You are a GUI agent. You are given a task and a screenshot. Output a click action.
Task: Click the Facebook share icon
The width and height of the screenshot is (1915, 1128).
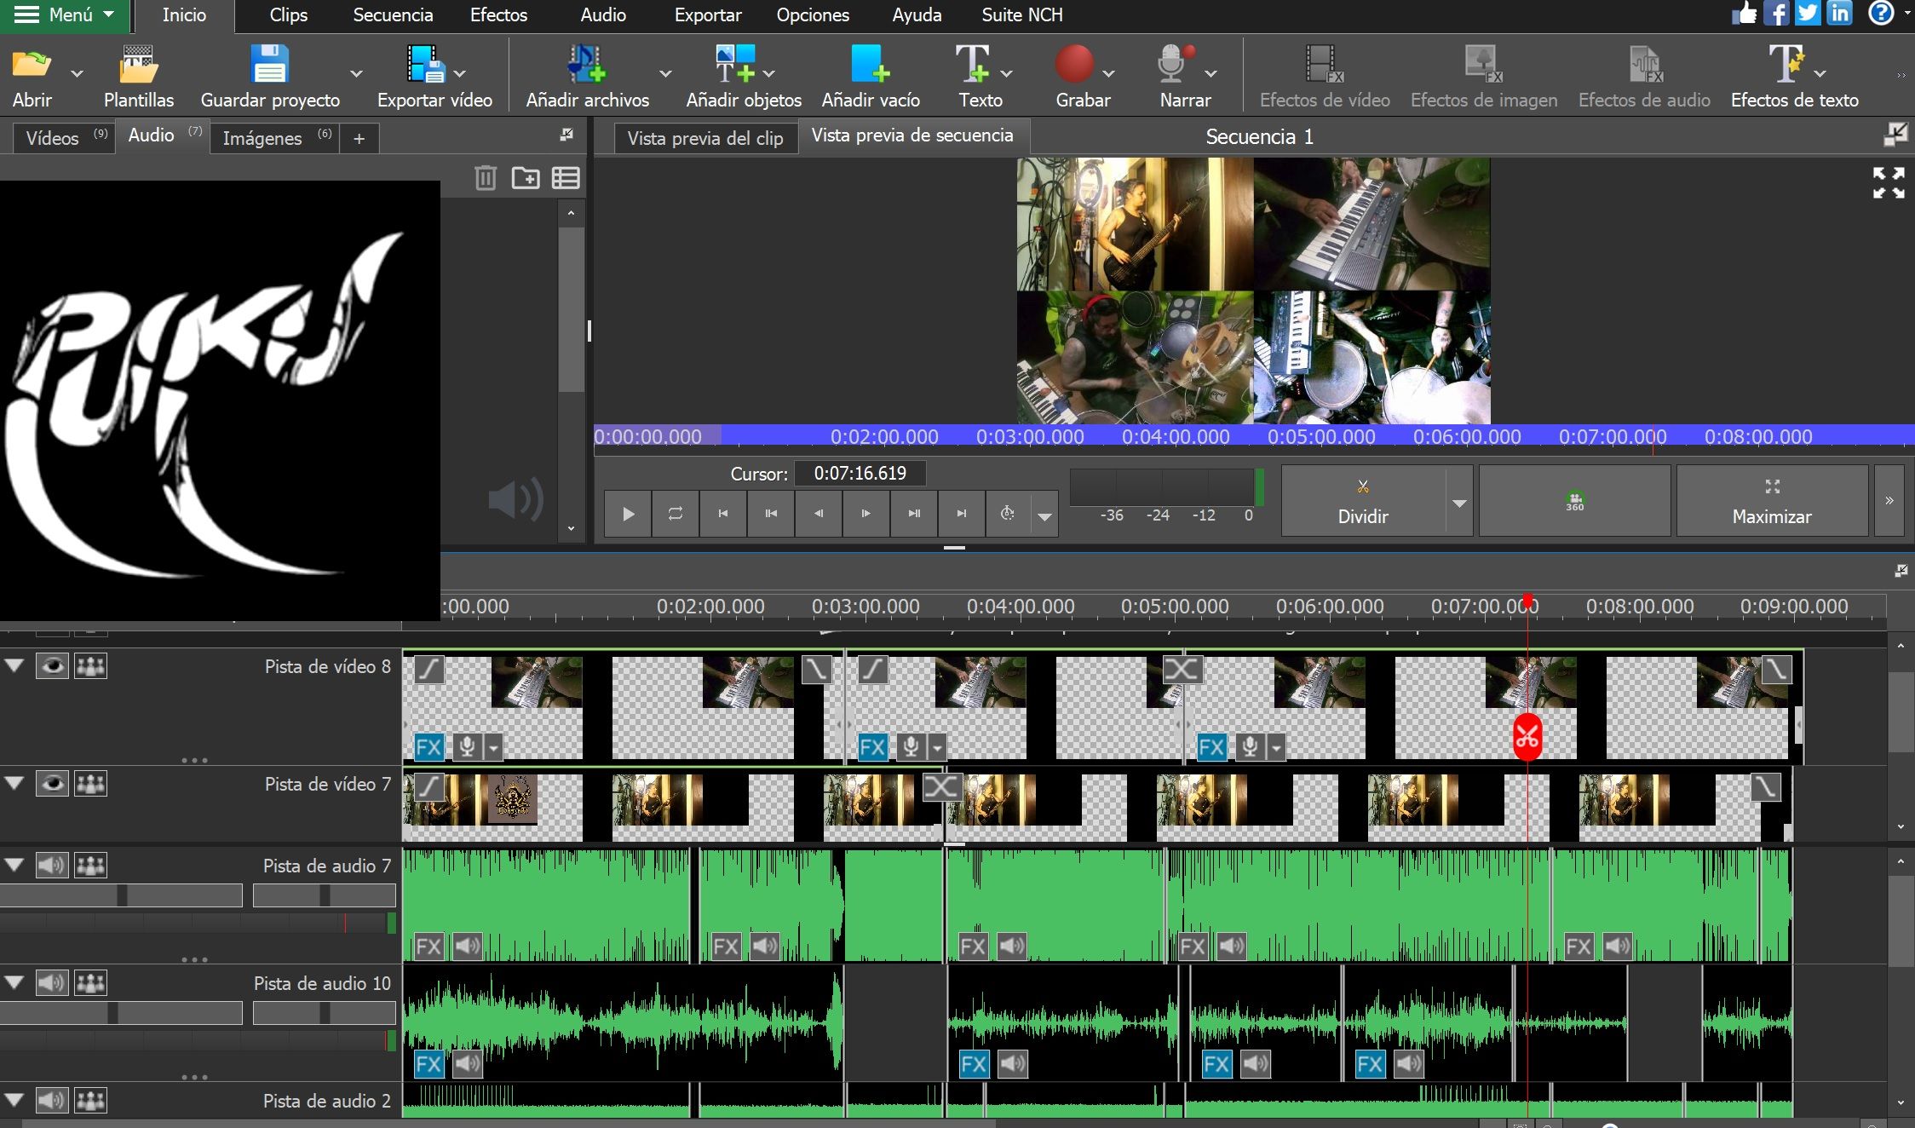pyautogui.click(x=1776, y=14)
